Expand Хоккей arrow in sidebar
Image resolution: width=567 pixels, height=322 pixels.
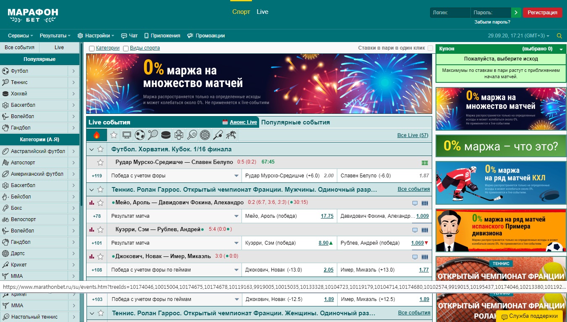coord(73,94)
